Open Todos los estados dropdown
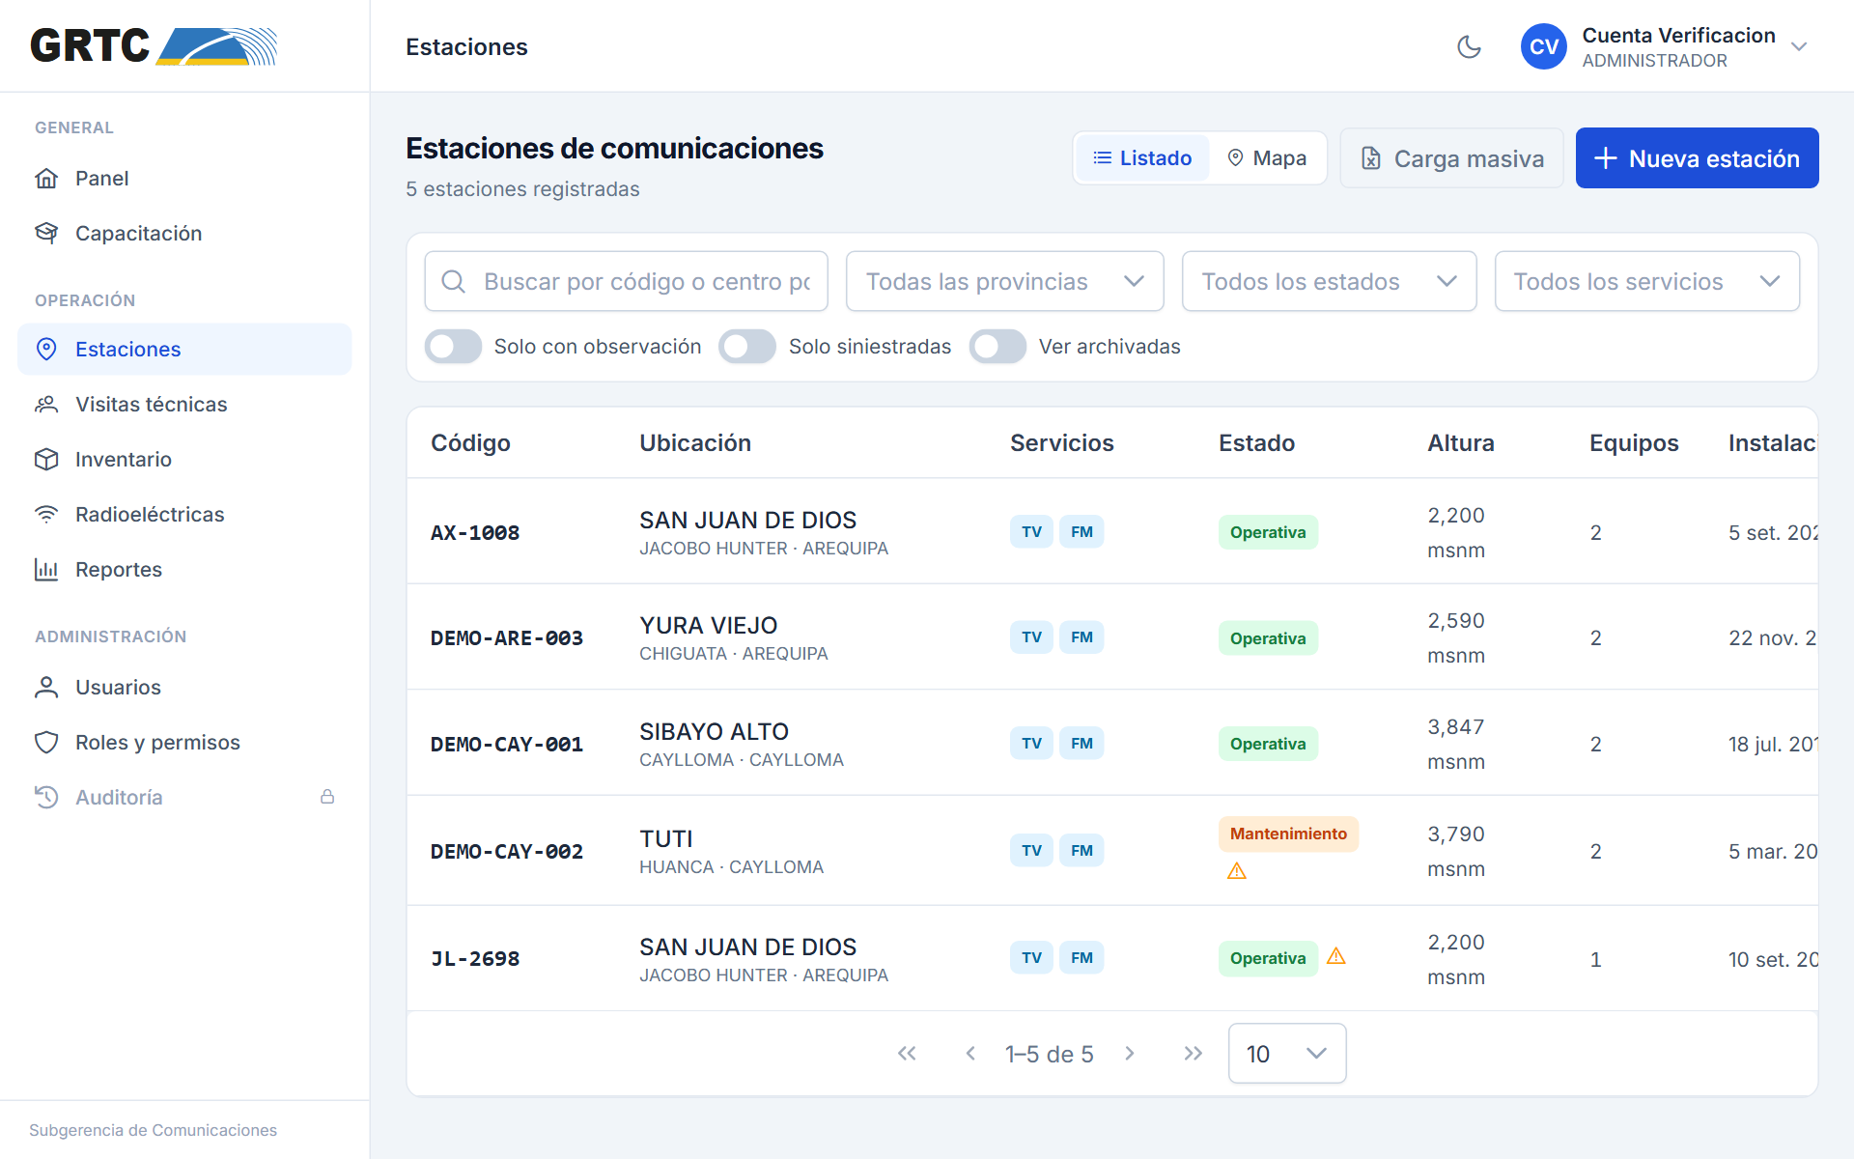This screenshot has width=1854, height=1159. 1329,281
